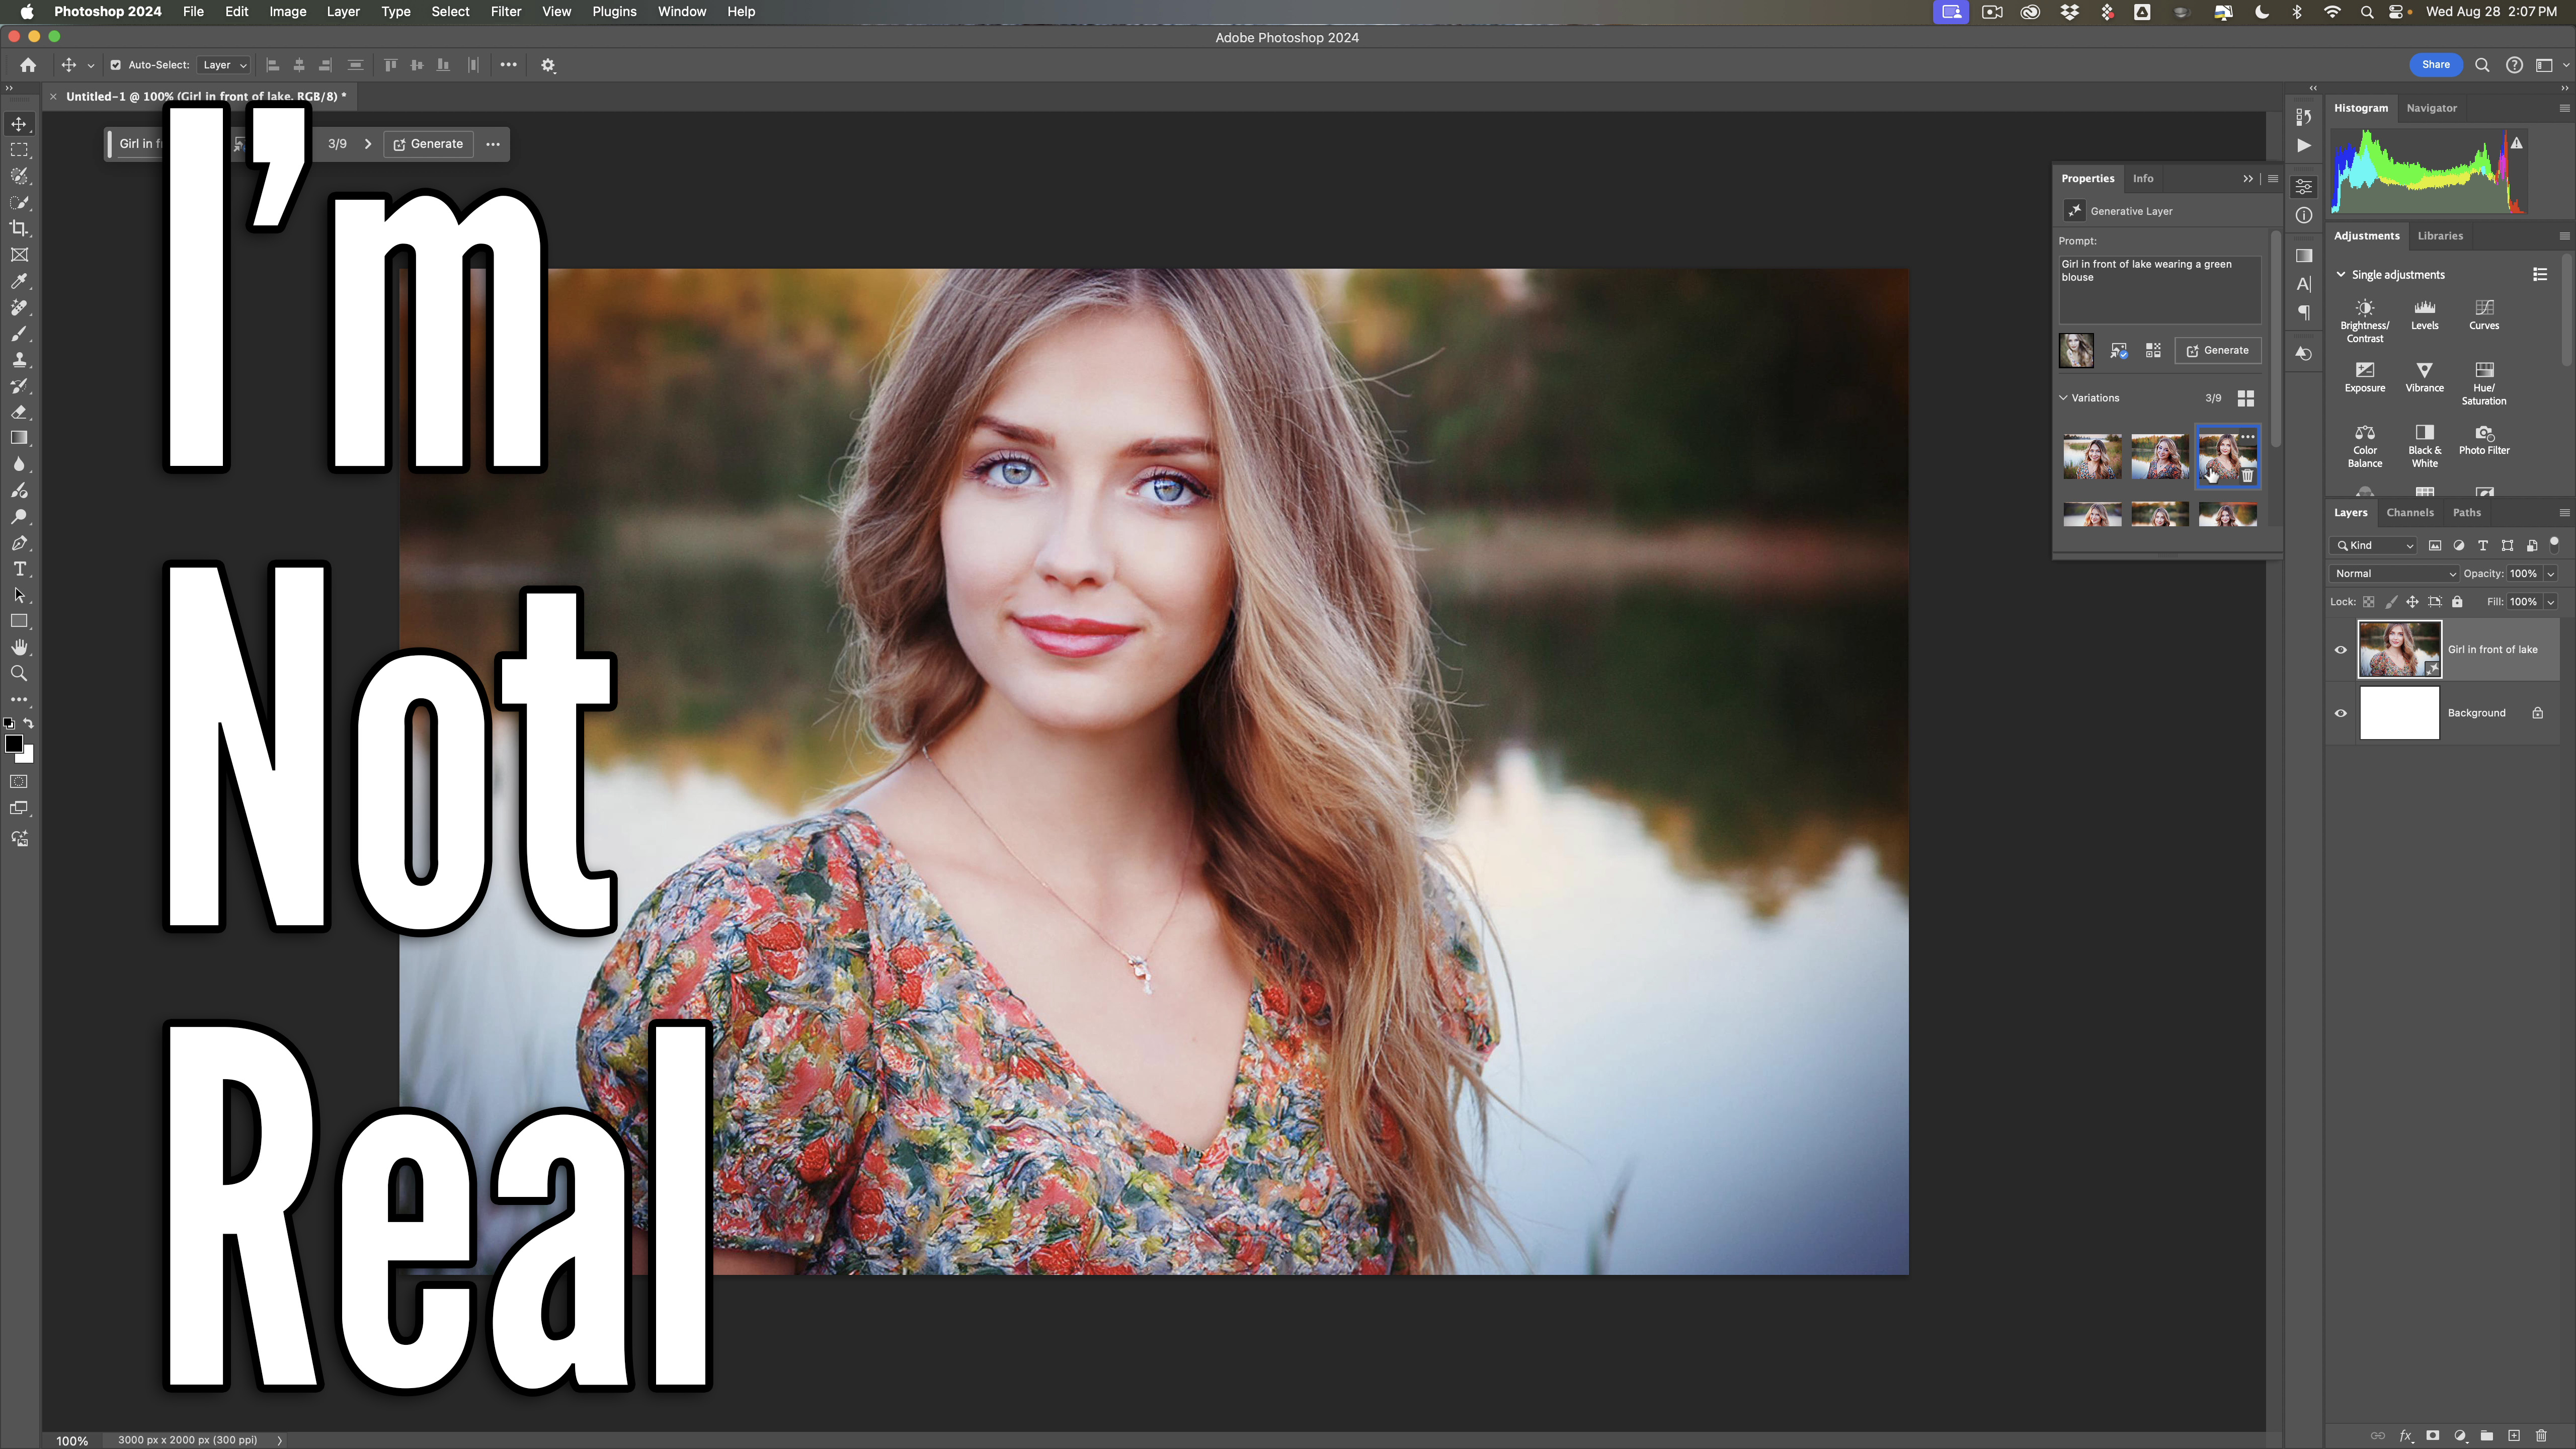Switch to the Channels tab
Screen dimensions: 2576x1449
coord(2410,512)
